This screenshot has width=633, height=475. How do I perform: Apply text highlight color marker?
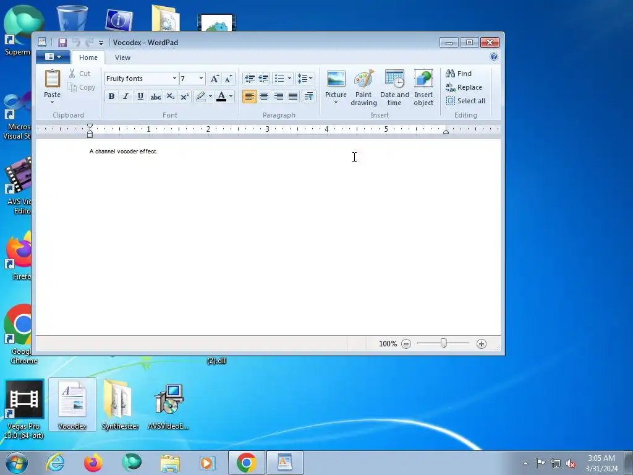pyautogui.click(x=201, y=96)
